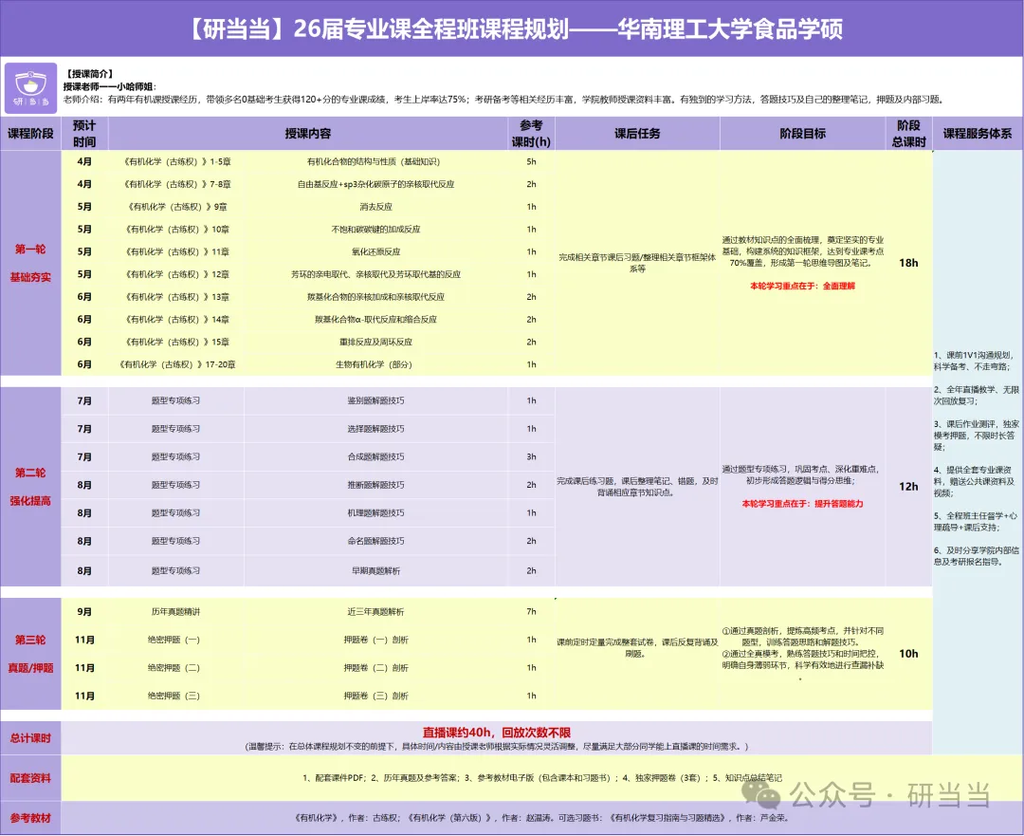Click red text 直播课约40h，回放次数不限
The image size is (1024, 836).
[x=497, y=733]
